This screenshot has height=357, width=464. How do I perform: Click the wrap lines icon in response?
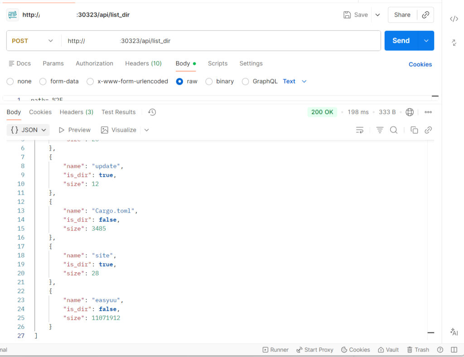pyautogui.click(x=360, y=130)
